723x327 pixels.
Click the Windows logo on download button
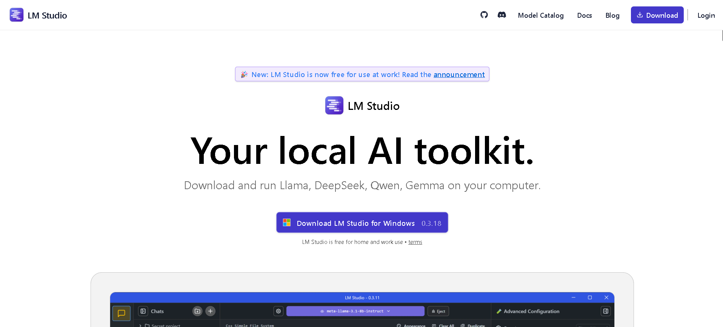[x=287, y=223]
